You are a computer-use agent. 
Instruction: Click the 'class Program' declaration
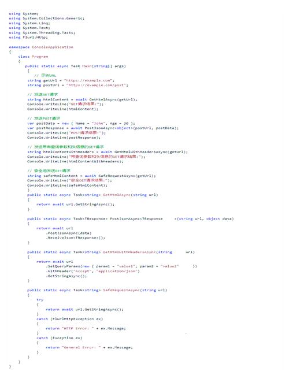click(33, 57)
